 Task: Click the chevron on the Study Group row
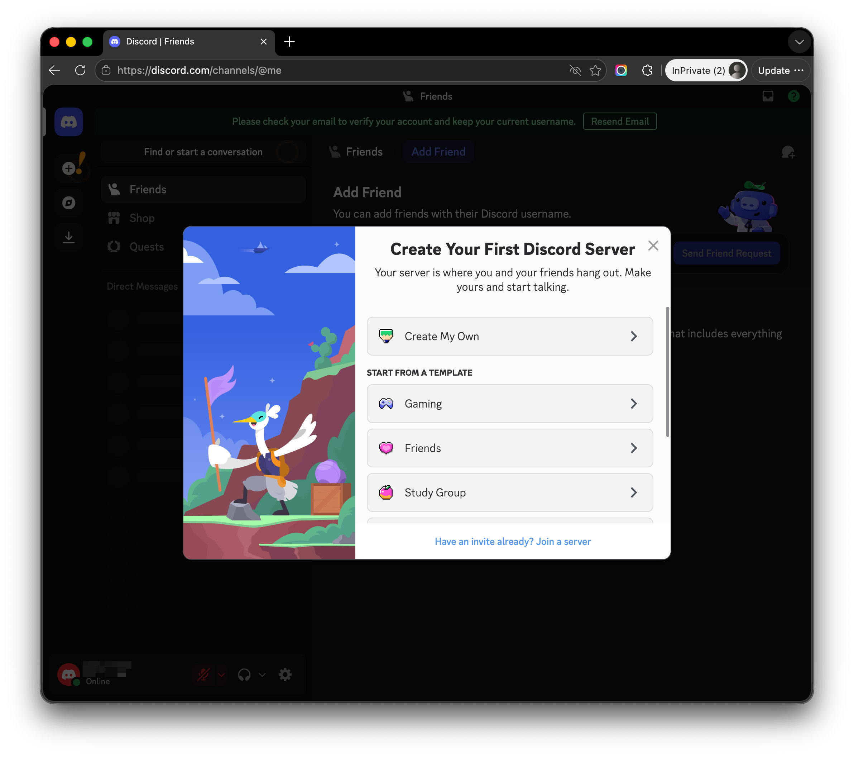tap(634, 492)
